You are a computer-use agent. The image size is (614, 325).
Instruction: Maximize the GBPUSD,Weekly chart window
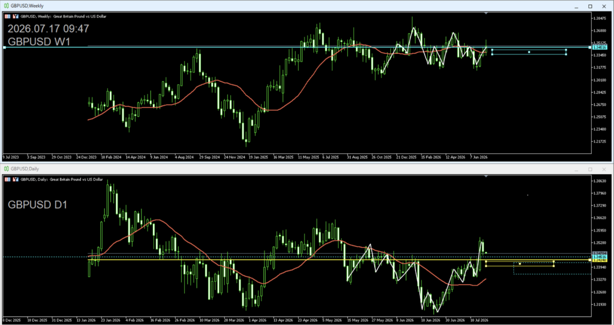(x=590, y=6)
